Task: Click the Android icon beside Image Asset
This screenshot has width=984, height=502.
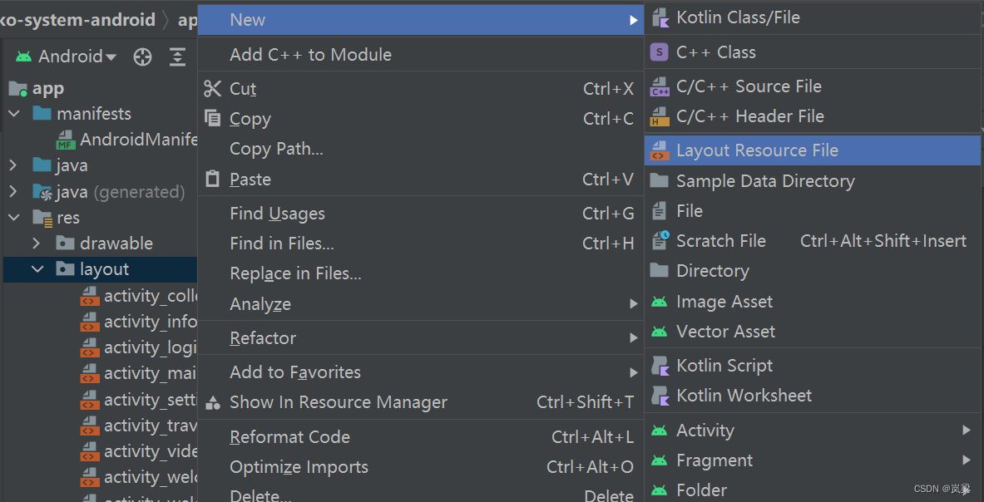Action: click(x=659, y=301)
